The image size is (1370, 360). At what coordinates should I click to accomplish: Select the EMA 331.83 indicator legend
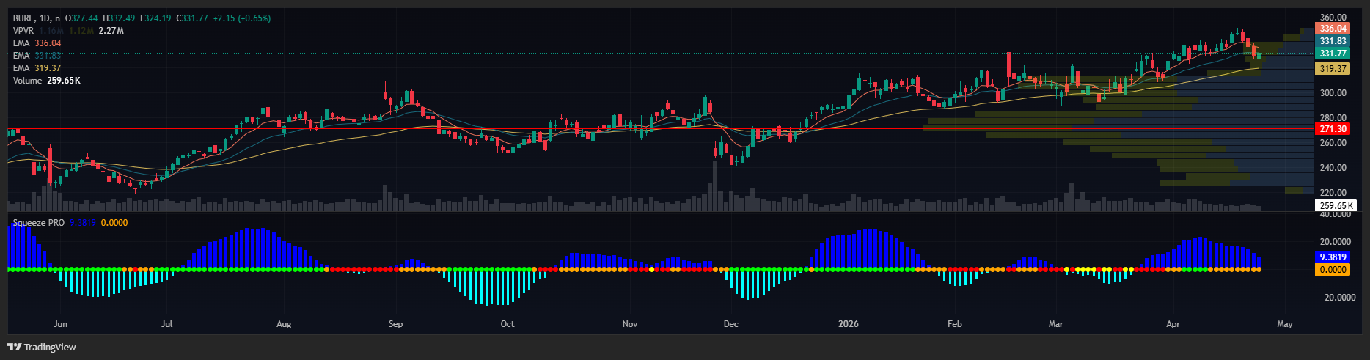[37, 56]
